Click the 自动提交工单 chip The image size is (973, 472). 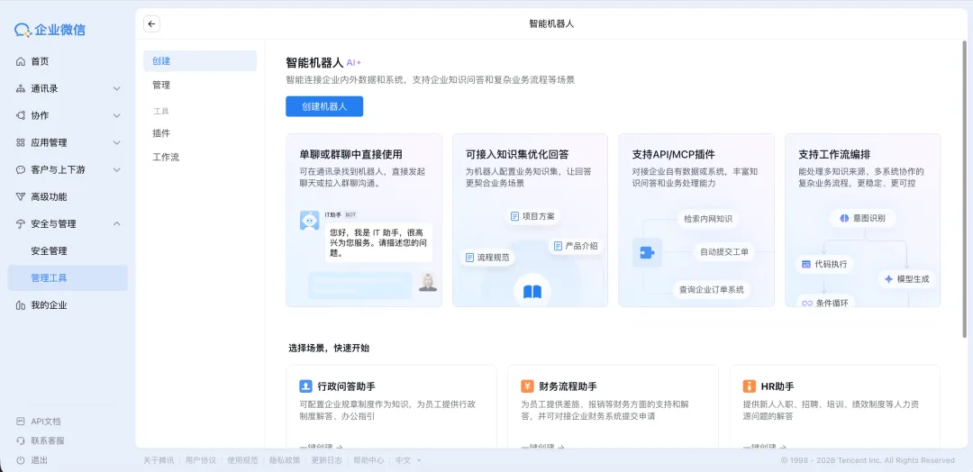tap(724, 252)
